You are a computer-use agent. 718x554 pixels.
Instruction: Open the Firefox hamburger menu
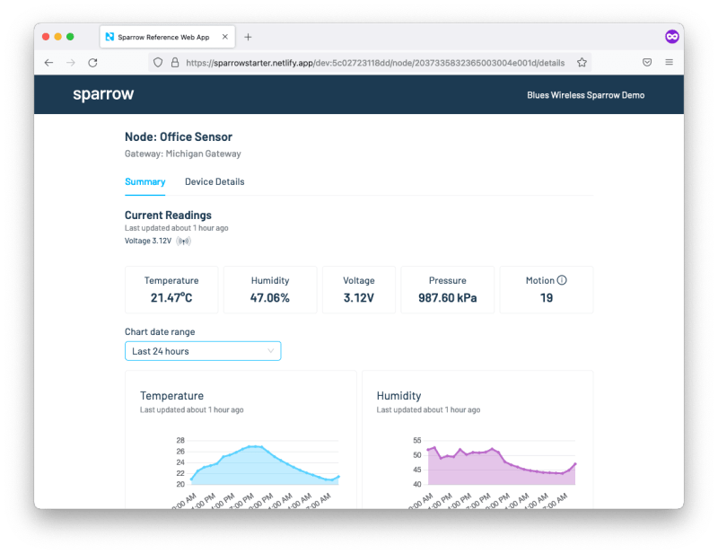click(x=669, y=62)
